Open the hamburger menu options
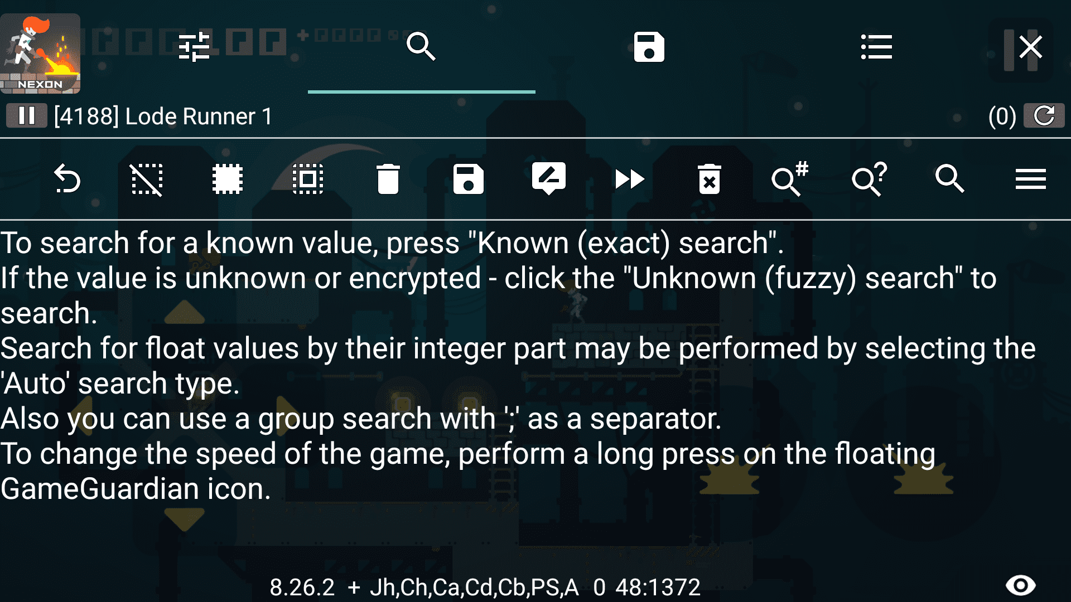This screenshot has height=602, width=1071. (1029, 178)
